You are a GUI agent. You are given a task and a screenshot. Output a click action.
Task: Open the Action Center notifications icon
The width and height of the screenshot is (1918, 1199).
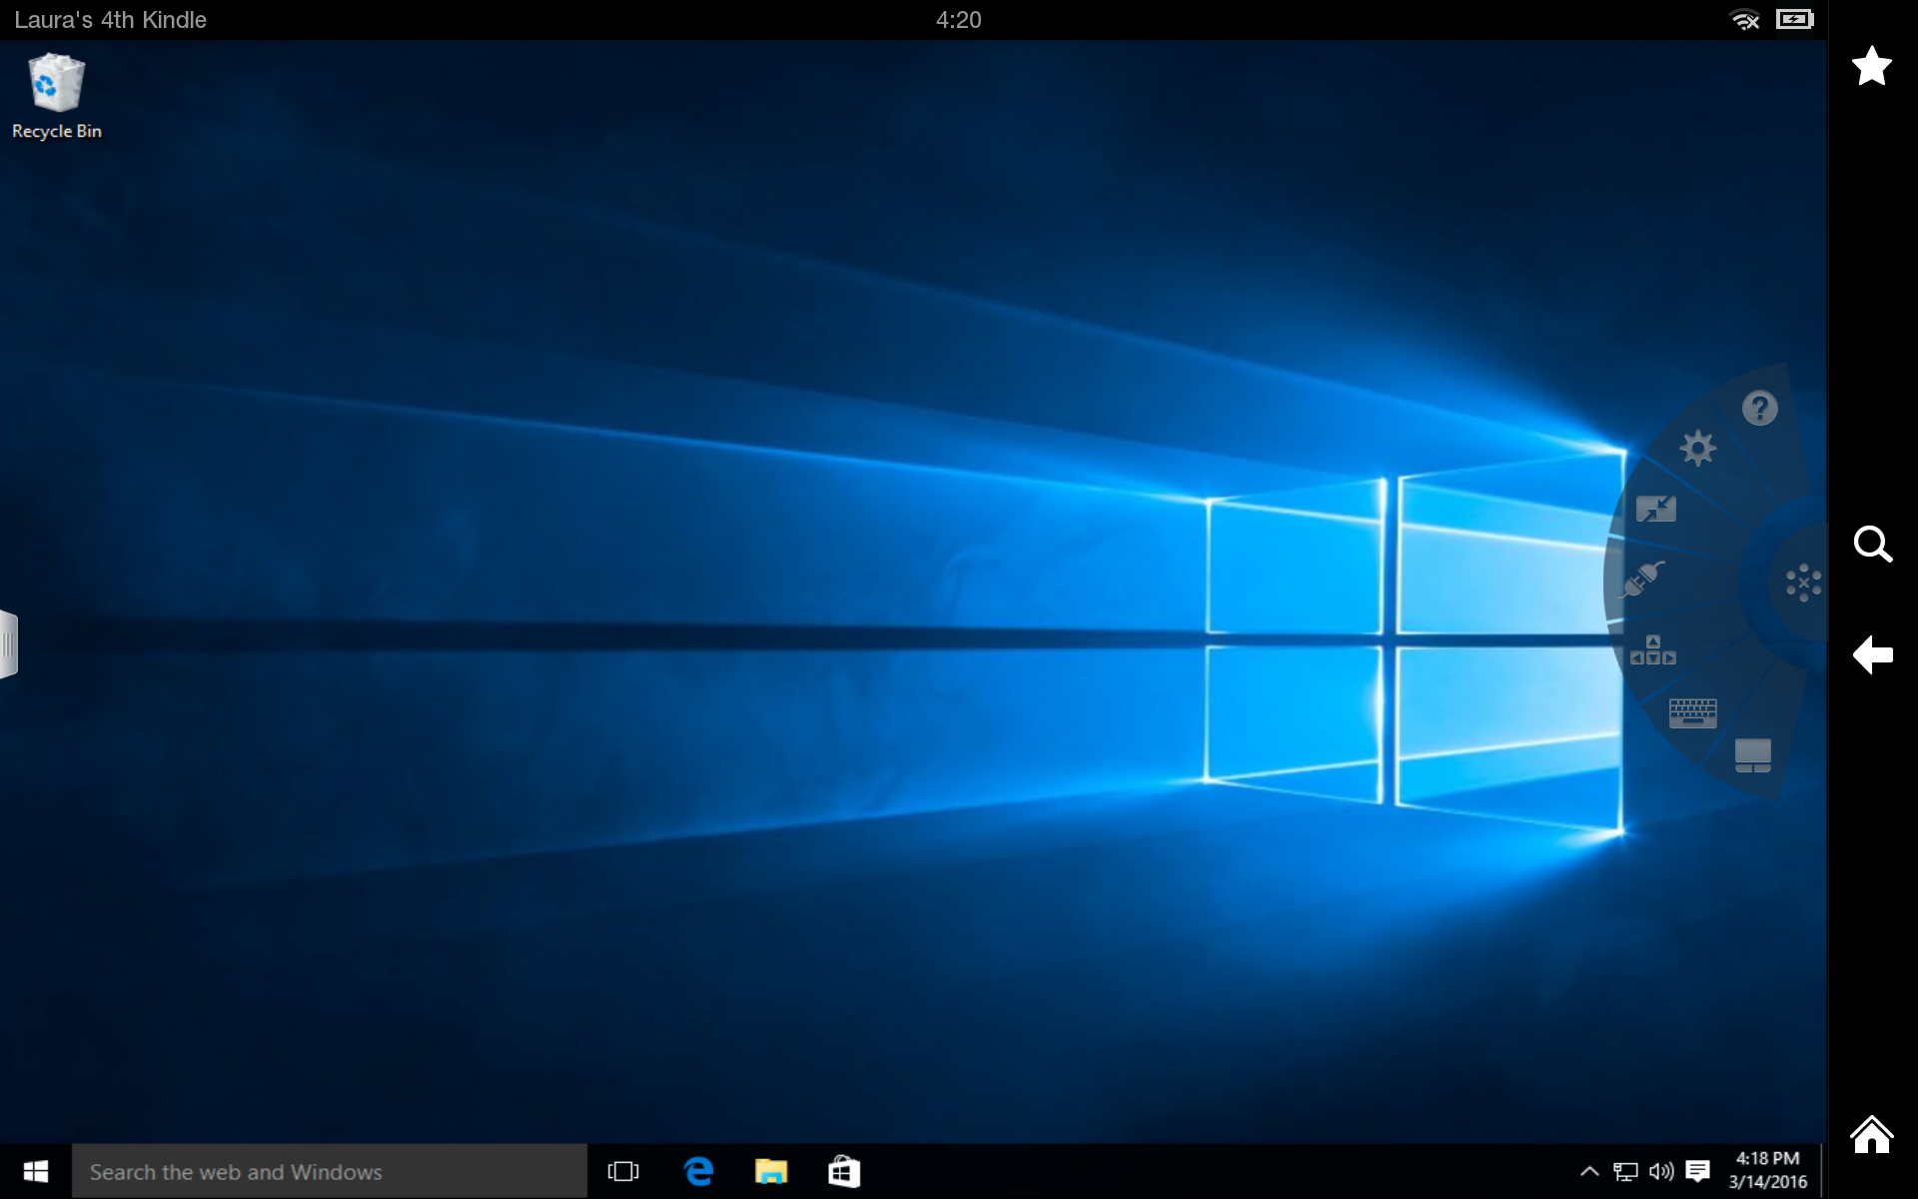(1697, 1171)
